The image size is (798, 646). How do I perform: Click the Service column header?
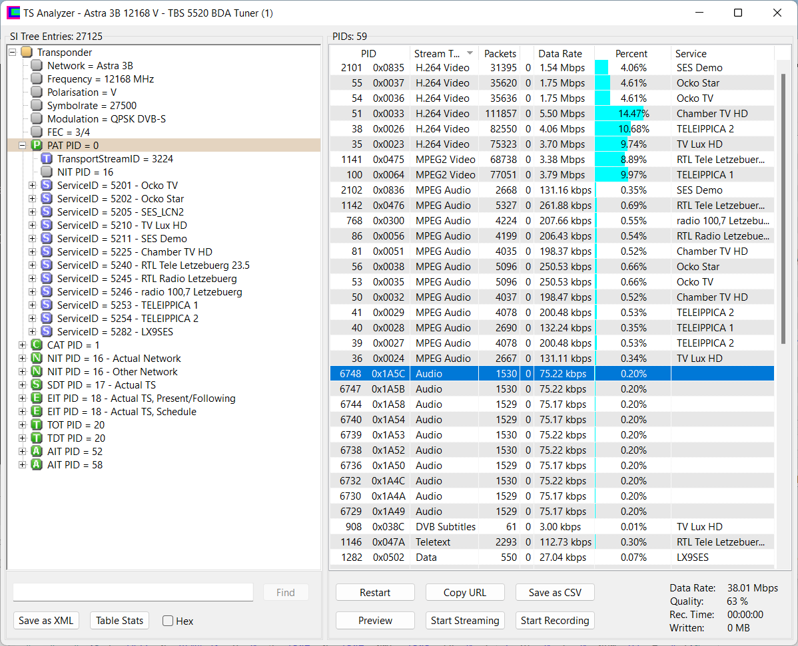pyautogui.click(x=691, y=54)
